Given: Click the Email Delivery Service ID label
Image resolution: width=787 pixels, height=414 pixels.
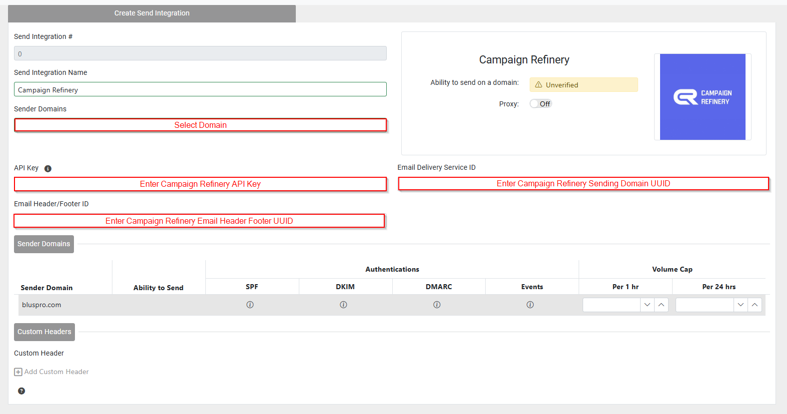Looking at the screenshot, I should (437, 167).
